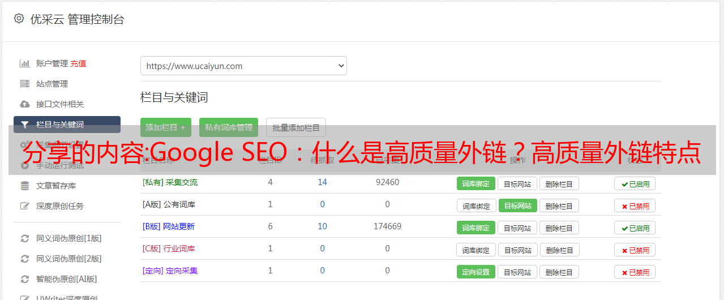Click the [B版] 网站更新 column name
The image size is (724, 300).
(169, 226)
